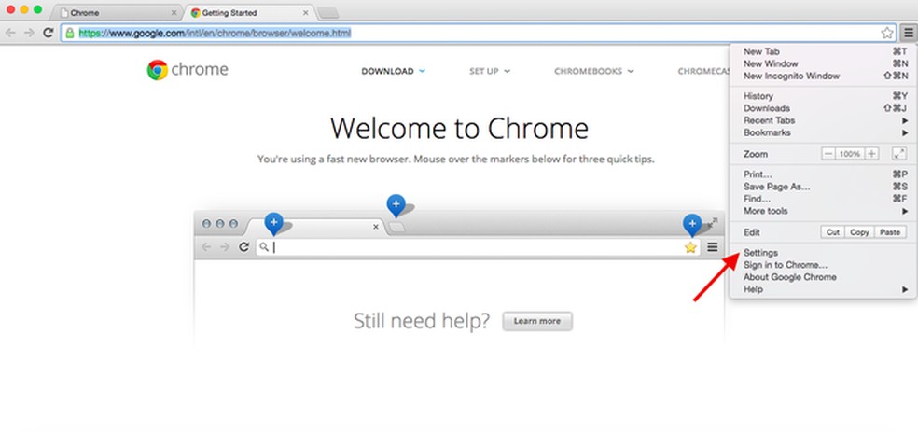Expand the Chromebooks navigation dropdown
Screen dimensions: 918x432
(x=594, y=72)
